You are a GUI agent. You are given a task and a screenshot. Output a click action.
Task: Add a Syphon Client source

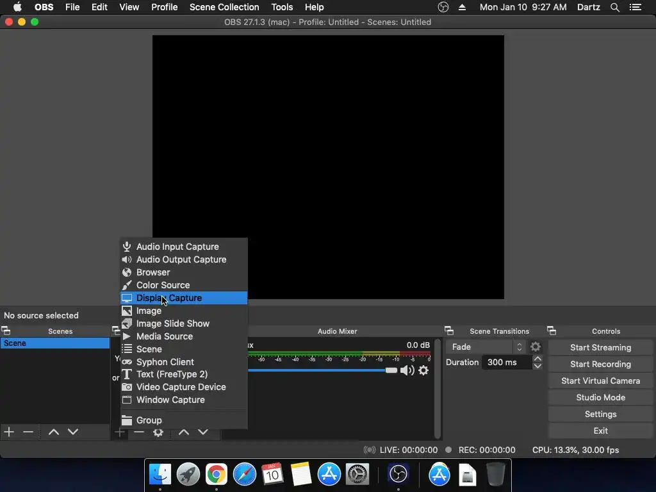(x=184, y=362)
